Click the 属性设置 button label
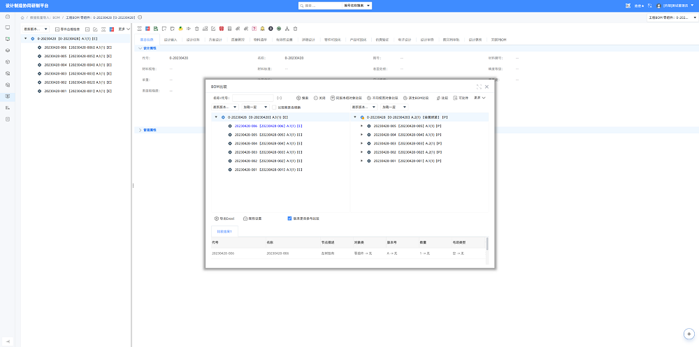The height and width of the screenshot is (347, 699). coord(255,219)
